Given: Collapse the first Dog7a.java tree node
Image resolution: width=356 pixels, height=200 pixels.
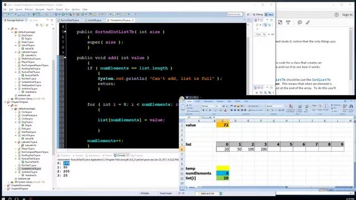Looking at the screenshot, I should (x=16, y=36).
